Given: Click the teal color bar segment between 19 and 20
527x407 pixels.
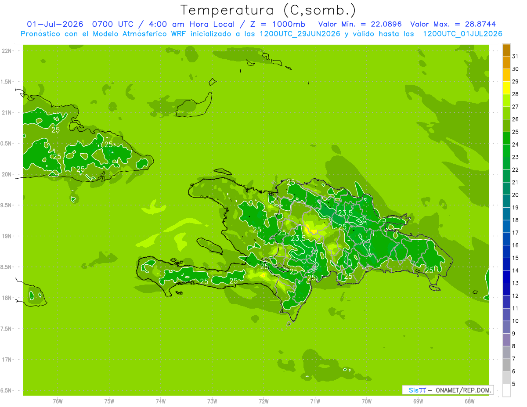Looking at the screenshot, I should (x=506, y=201).
